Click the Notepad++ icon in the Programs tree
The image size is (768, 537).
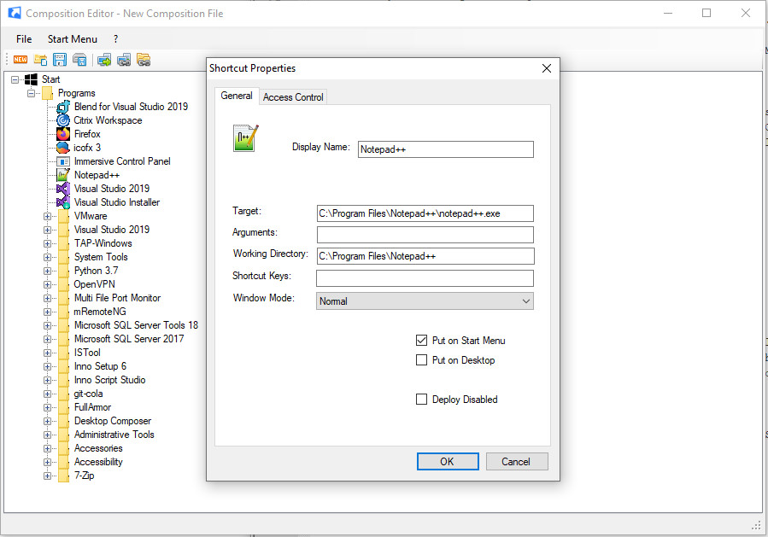click(63, 175)
